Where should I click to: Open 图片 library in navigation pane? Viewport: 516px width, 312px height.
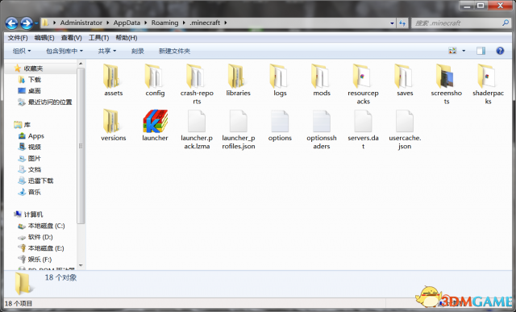pos(34,158)
